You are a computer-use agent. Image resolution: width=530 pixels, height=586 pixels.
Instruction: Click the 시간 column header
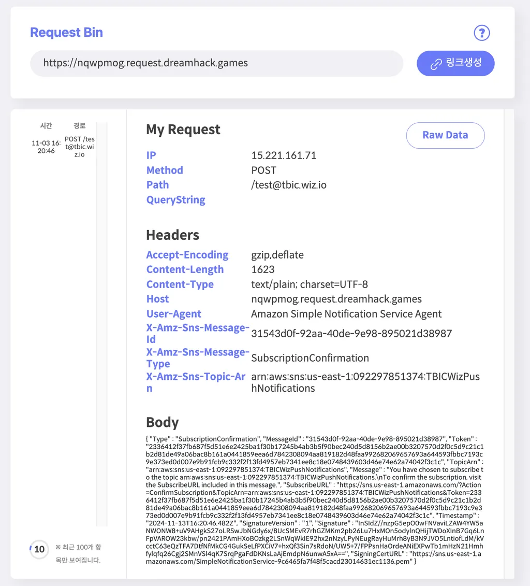coord(46,126)
